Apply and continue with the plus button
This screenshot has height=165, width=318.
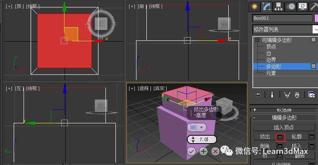(x=203, y=151)
